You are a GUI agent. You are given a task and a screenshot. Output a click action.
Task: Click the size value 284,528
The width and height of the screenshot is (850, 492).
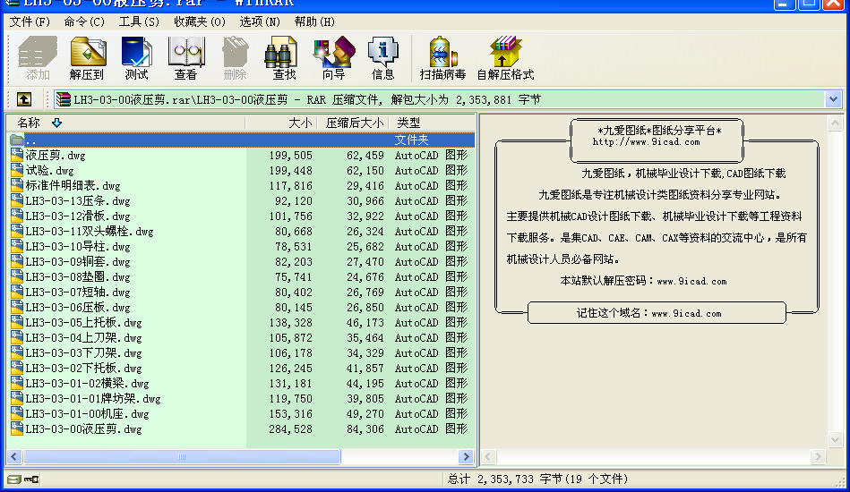coord(290,429)
